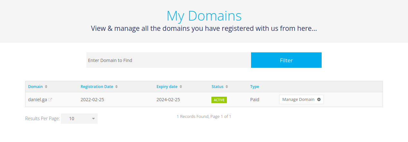The image size is (408, 142).
Task: Click the caret arrow in results dropdown
Action: [x=93, y=119]
